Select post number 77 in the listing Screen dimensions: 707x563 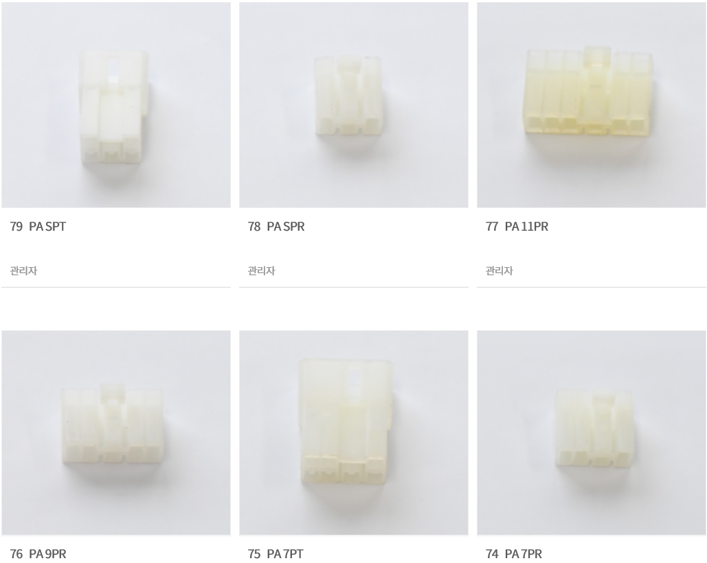pos(492,227)
